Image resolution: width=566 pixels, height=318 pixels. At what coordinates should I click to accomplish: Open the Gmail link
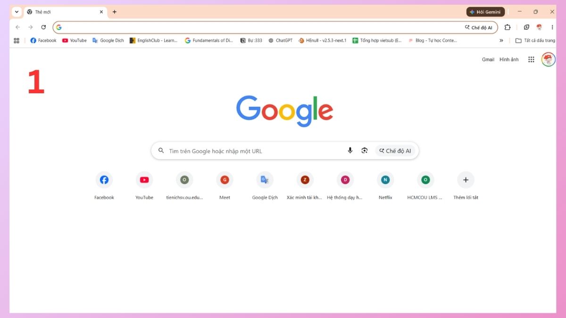tap(488, 59)
